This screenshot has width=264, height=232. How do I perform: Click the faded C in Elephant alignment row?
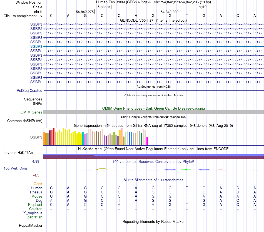pos(85,205)
